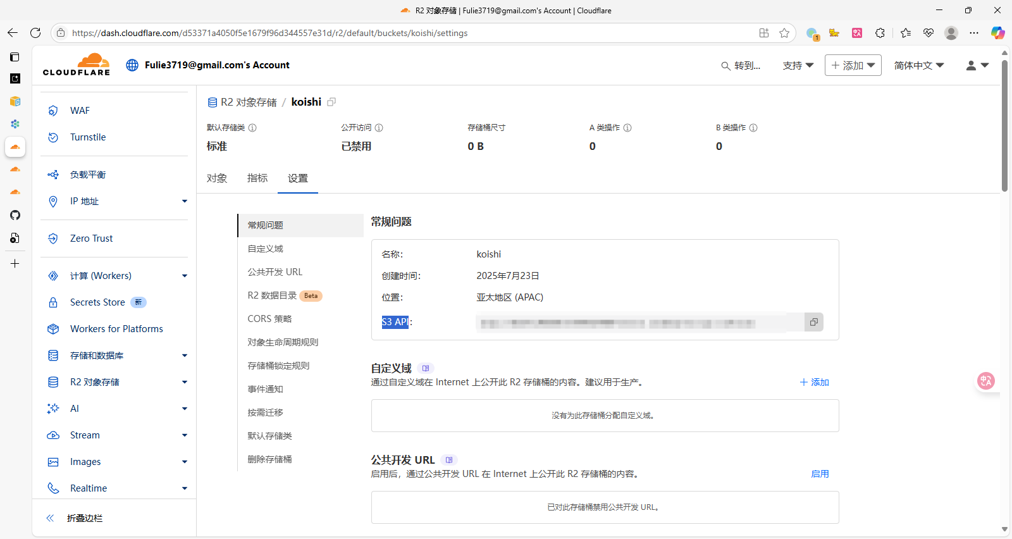Reload the page with refresh button

(35, 33)
